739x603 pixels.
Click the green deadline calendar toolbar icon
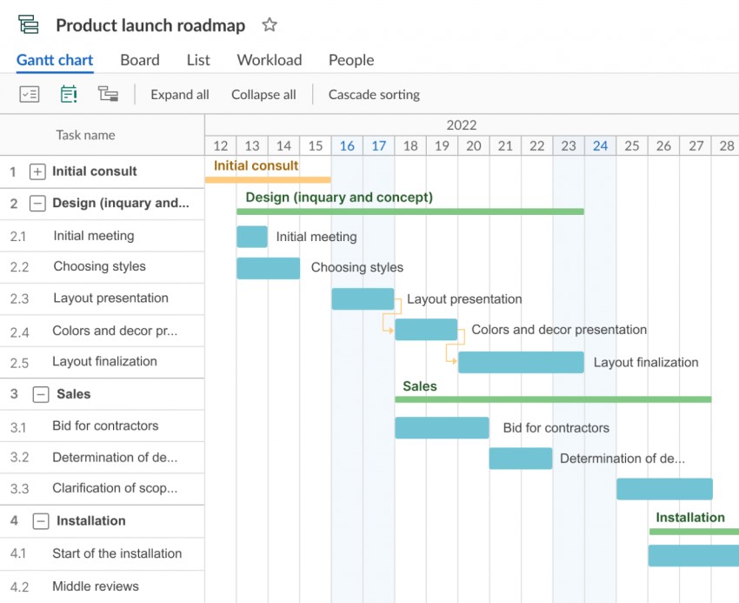click(x=69, y=95)
